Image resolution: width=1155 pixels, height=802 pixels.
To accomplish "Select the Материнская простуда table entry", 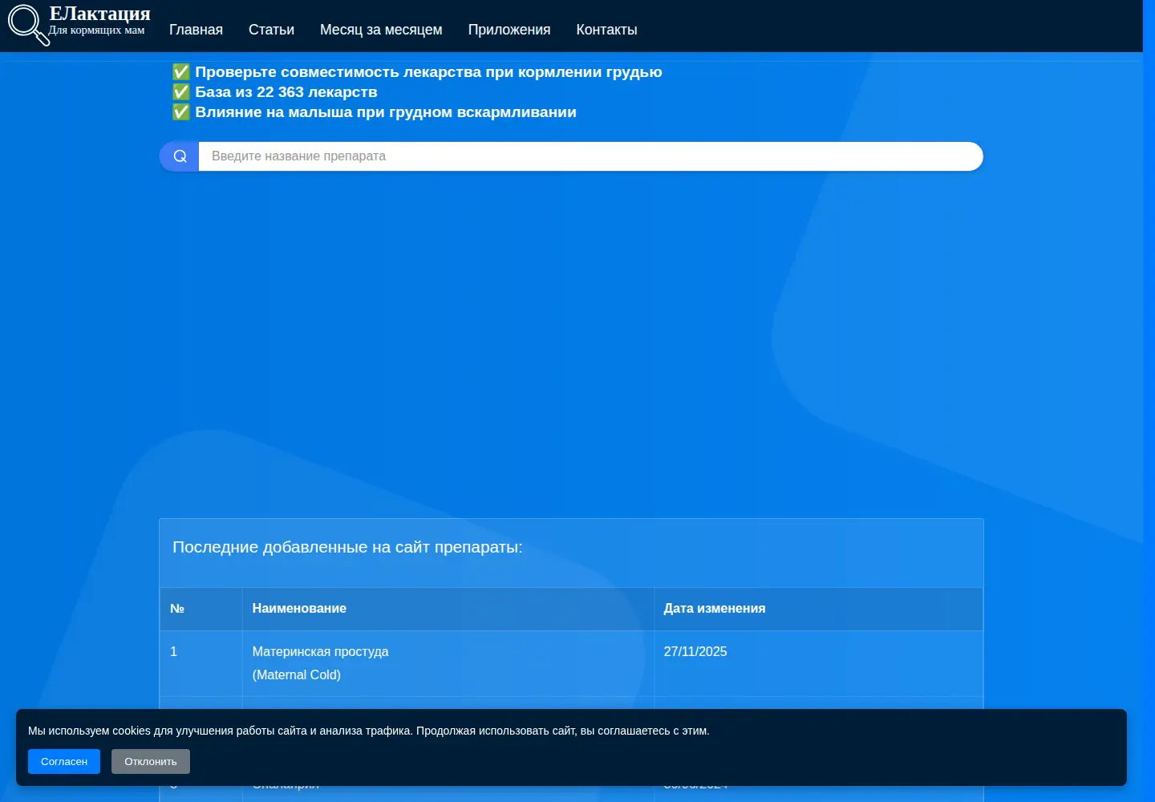I will click(320, 651).
